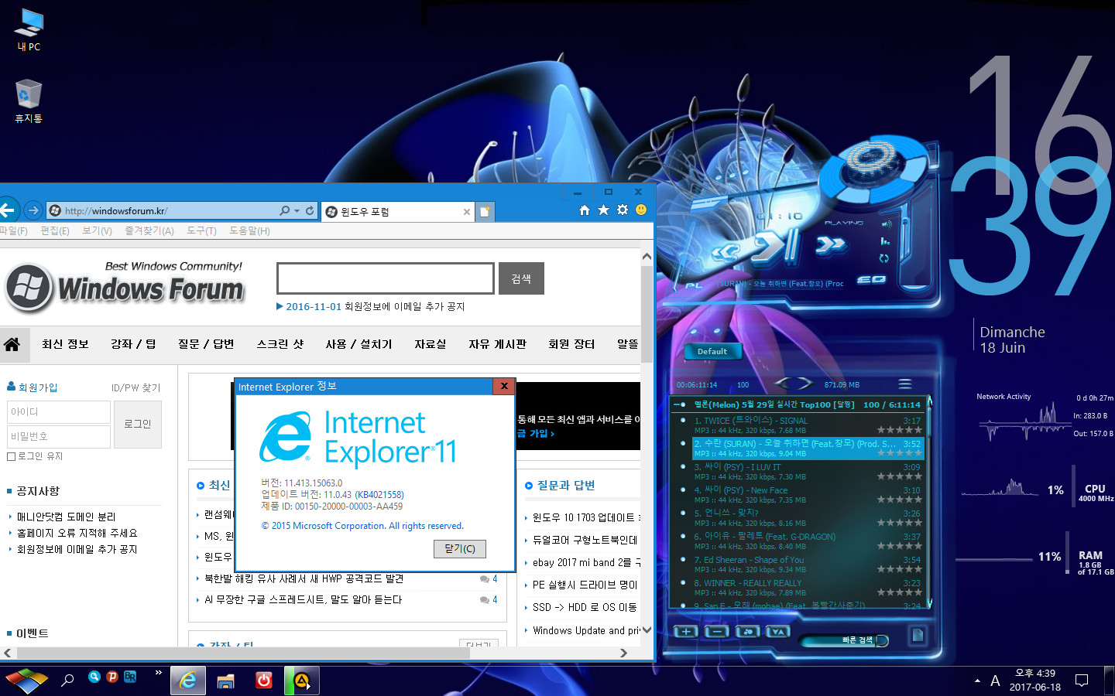The height and width of the screenshot is (696, 1115).
Task: Refresh the page in IE address bar
Action: [310, 210]
